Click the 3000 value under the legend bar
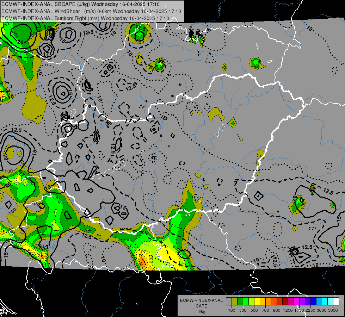The image size is (345, 317). coord(322,310)
